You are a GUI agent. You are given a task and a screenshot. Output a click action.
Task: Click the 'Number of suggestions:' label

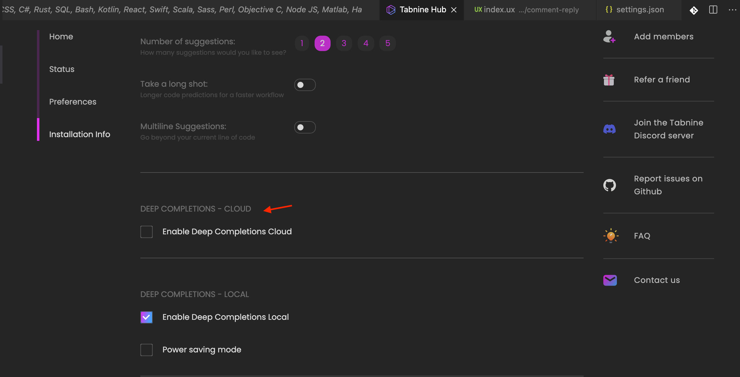(x=187, y=42)
